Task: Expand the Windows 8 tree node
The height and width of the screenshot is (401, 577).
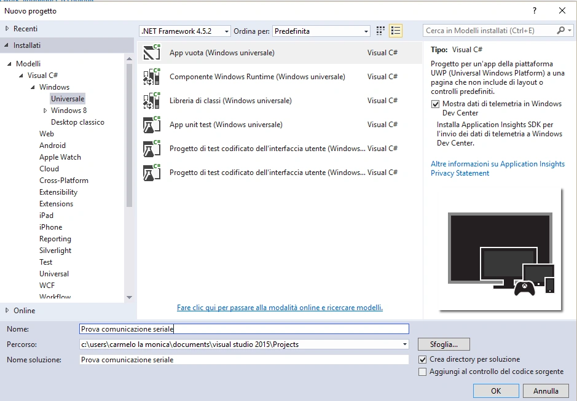Action: click(x=45, y=111)
